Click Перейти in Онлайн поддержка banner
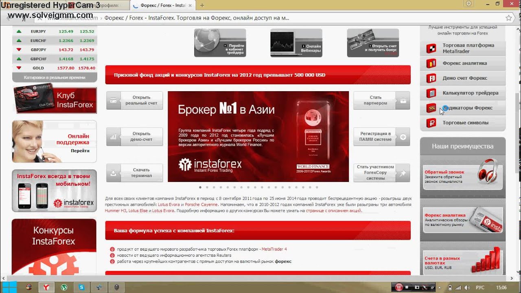Image resolution: width=521 pixels, height=293 pixels. click(x=80, y=151)
